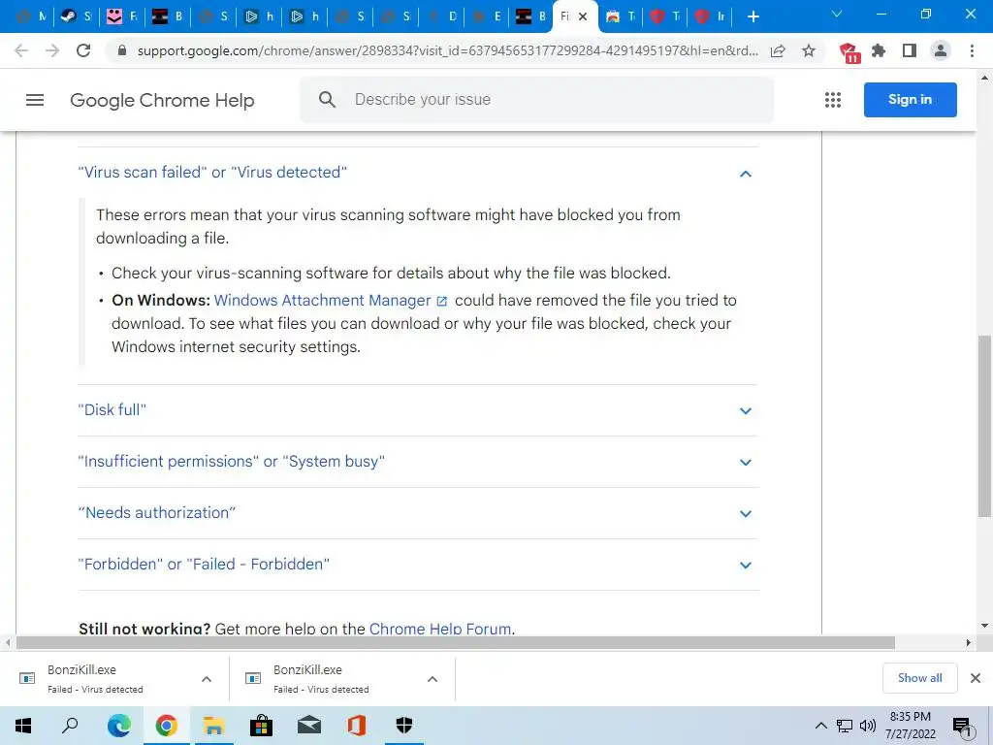Open options arrow for second BonziKill.exe download

(x=432, y=679)
